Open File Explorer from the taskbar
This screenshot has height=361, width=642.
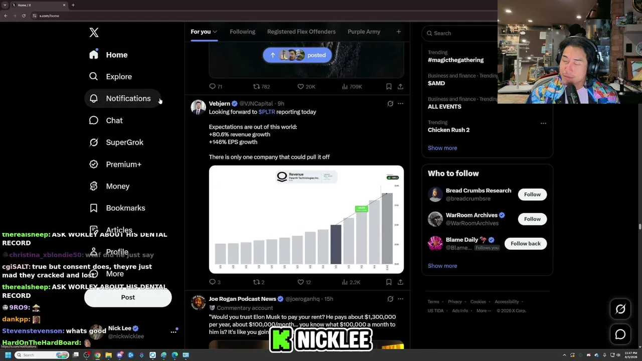coord(108,355)
